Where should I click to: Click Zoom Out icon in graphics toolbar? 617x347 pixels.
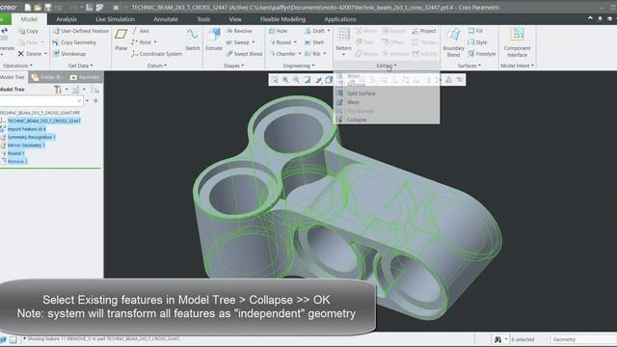click(296, 80)
